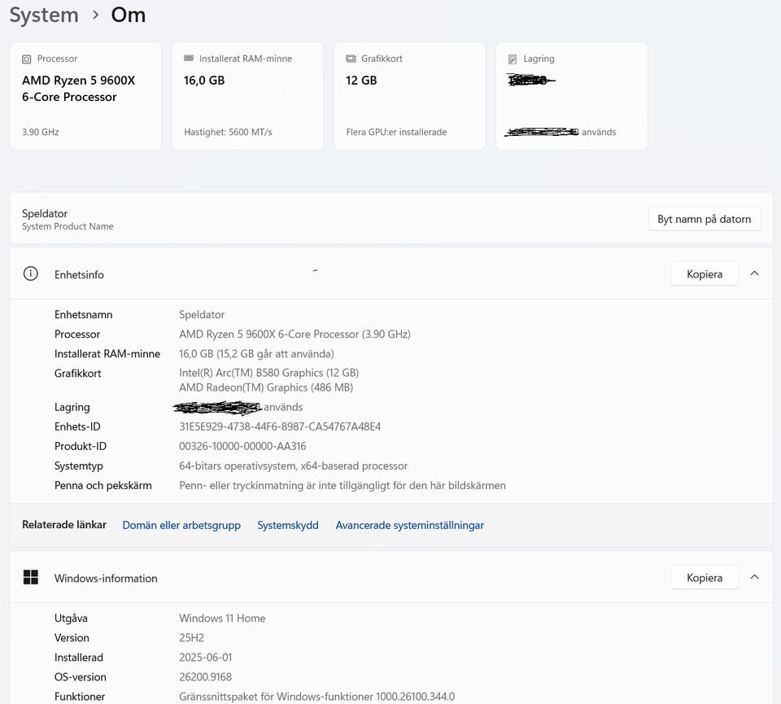
Task: Click Intel(R) Arc(TM) B580 Graphics (12 GB)
Action: (x=269, y=373)
